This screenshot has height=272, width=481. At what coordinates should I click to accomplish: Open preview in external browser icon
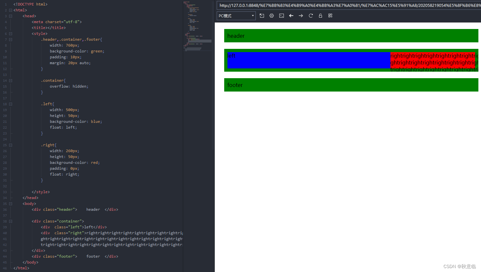[262, 16]
